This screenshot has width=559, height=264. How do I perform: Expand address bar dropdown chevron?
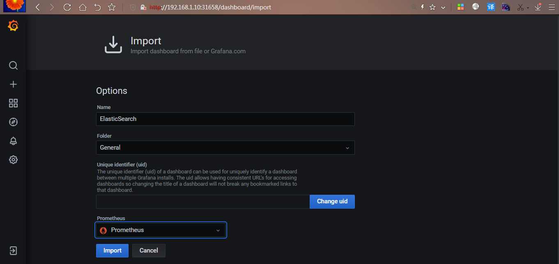tap(443, 7)
